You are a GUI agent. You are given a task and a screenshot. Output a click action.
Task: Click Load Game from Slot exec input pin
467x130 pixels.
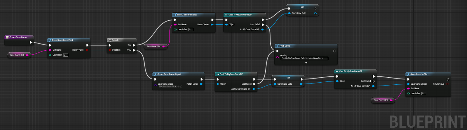175,20
